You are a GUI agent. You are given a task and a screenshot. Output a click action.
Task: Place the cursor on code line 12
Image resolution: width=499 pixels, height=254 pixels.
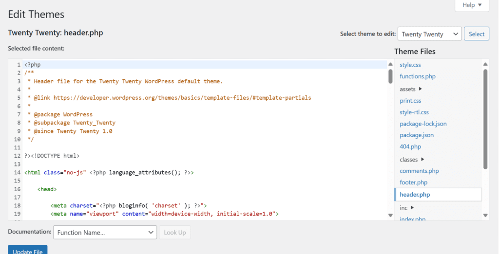click(x=205, y=156)
